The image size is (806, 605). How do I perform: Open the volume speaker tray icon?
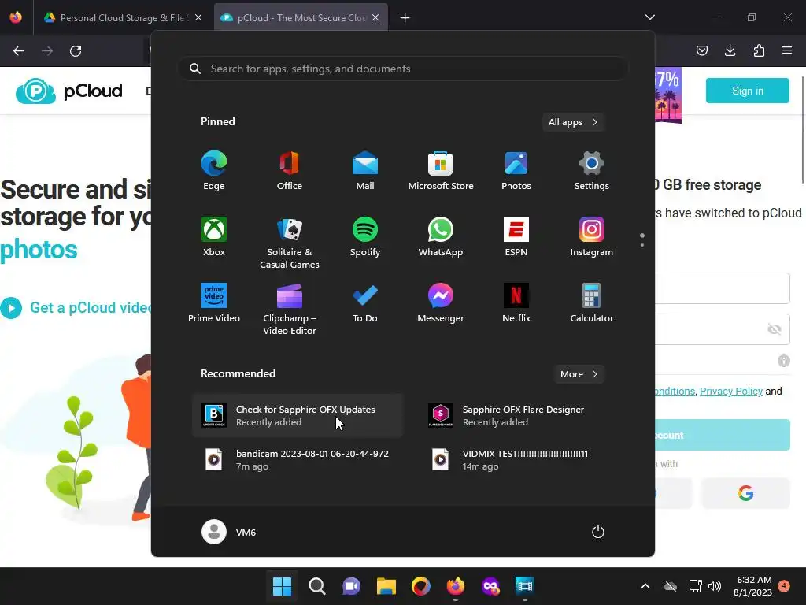click(x=714, y=586)
